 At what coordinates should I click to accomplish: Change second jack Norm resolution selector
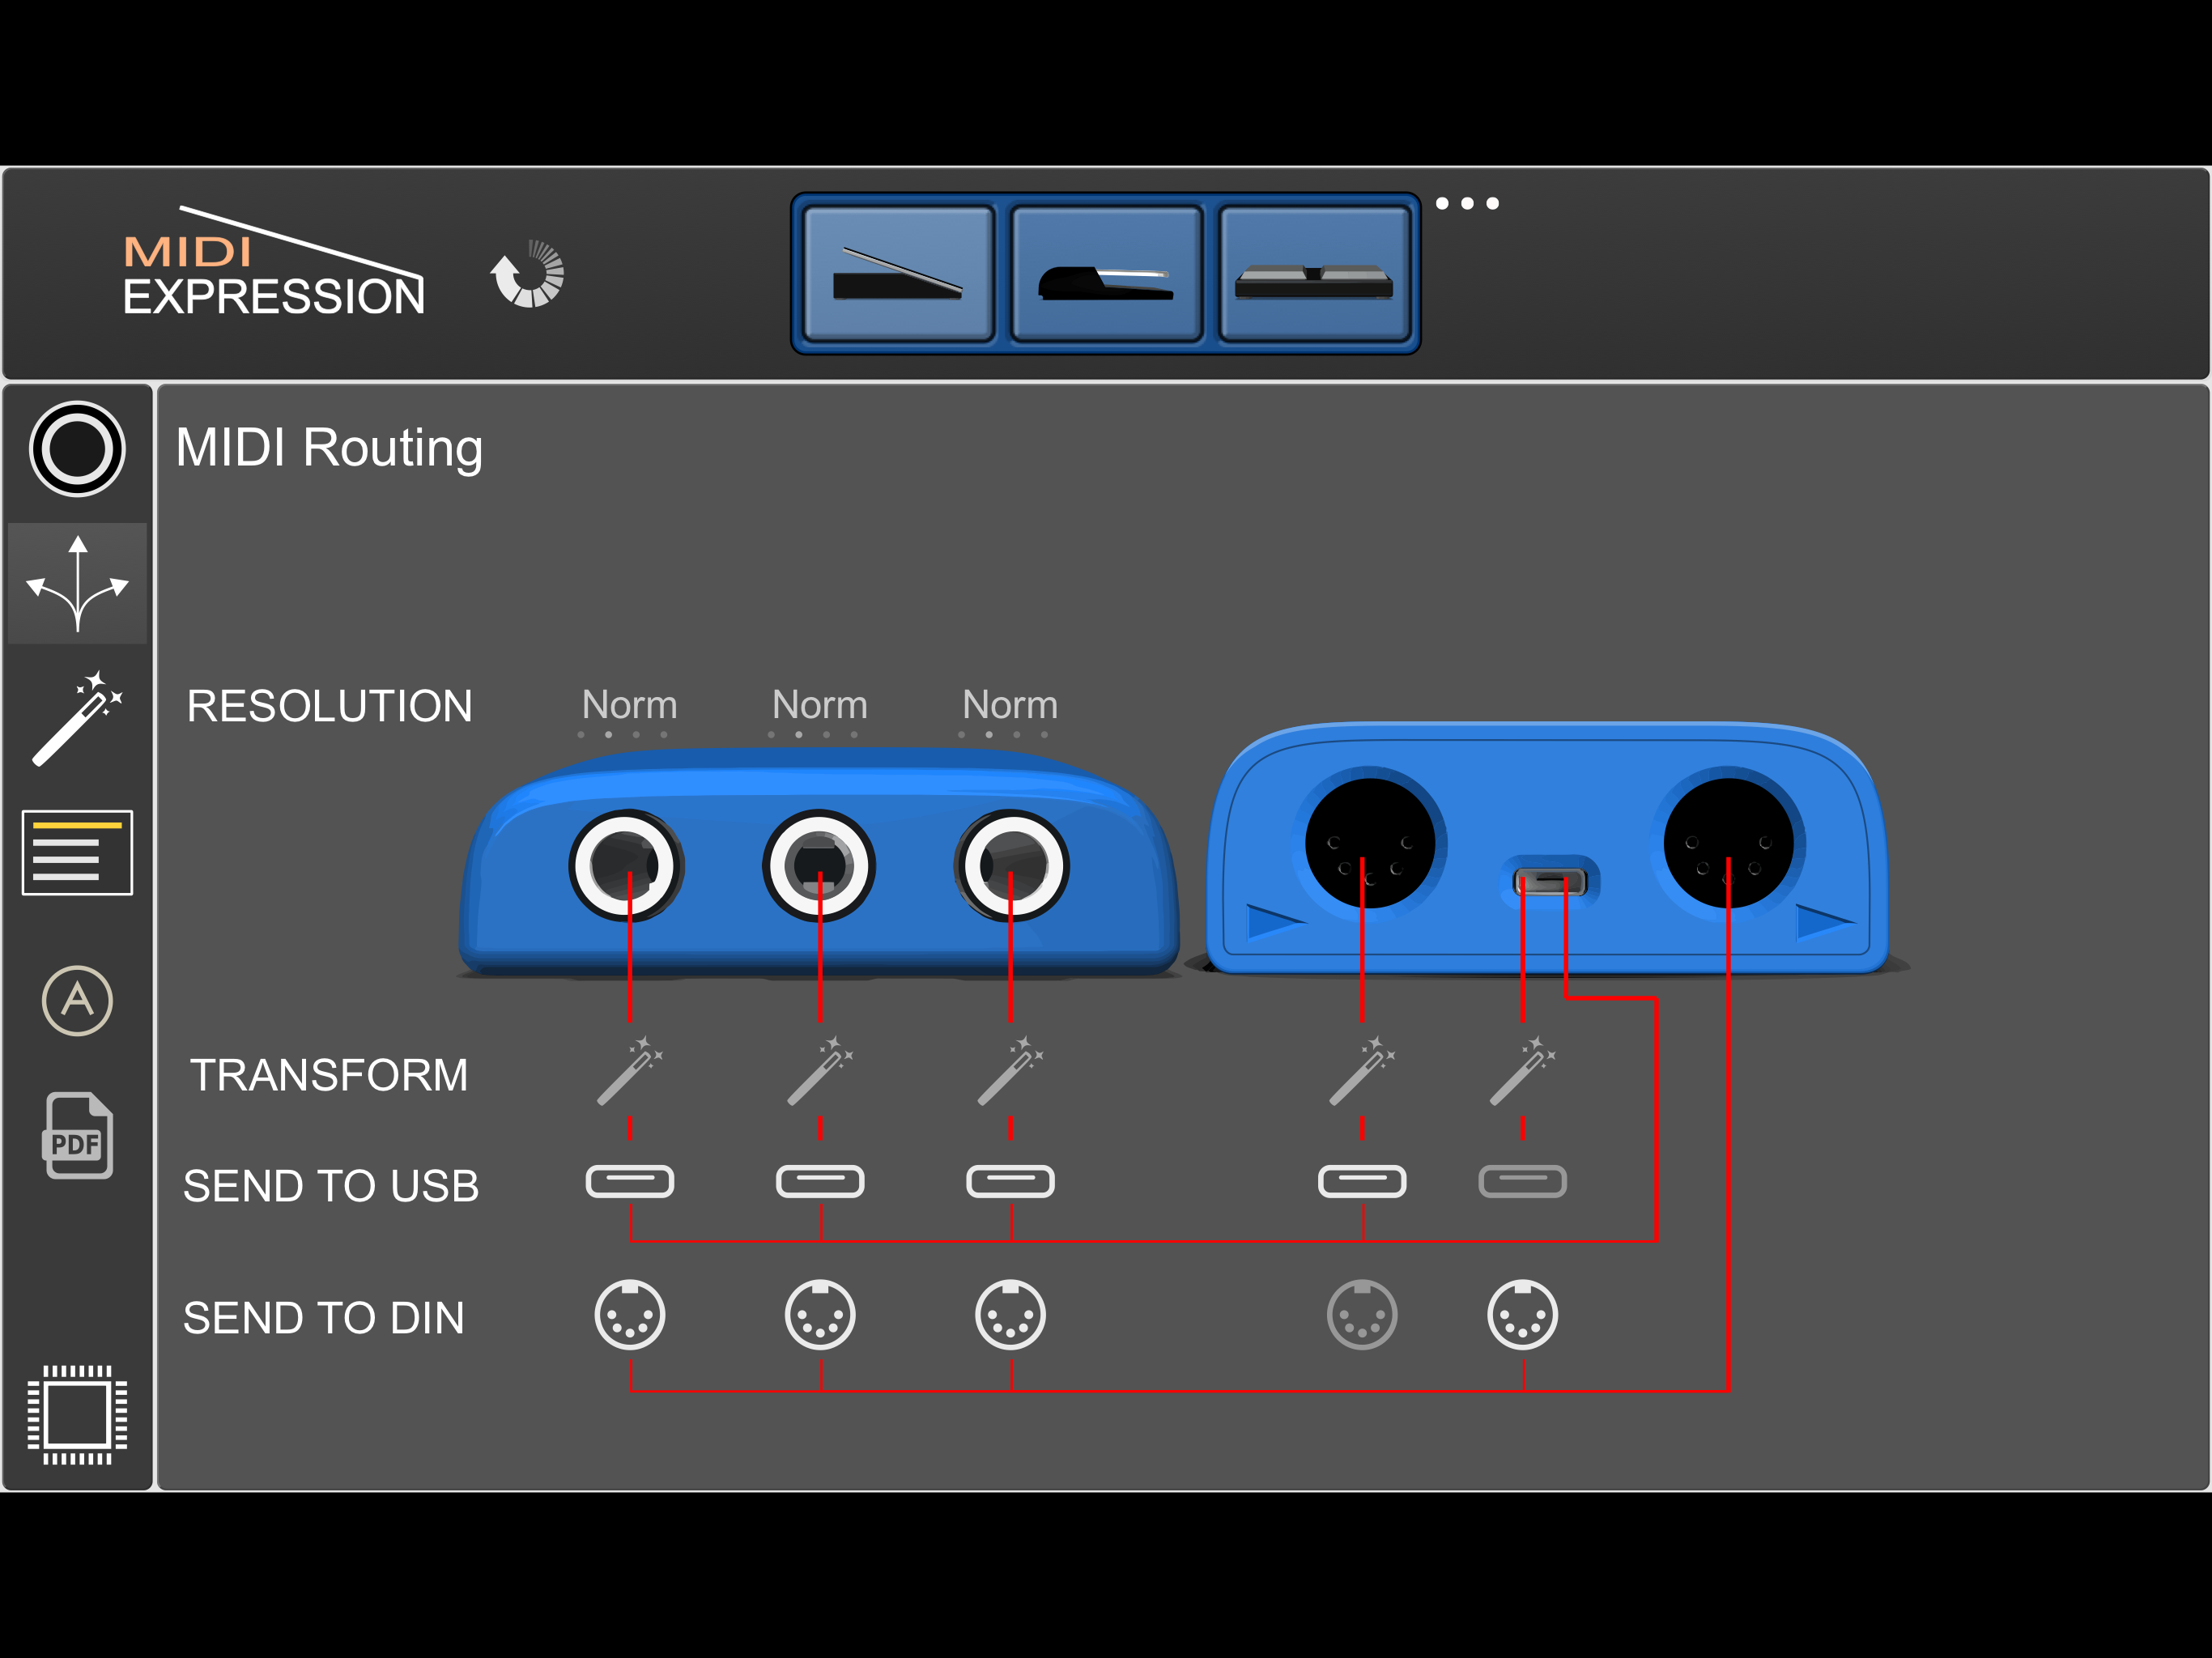coord(820,706)
